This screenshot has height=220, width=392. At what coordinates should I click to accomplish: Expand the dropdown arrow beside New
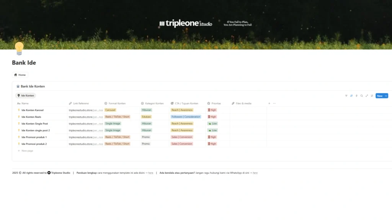pyautogui.click(x=386, y=96)
